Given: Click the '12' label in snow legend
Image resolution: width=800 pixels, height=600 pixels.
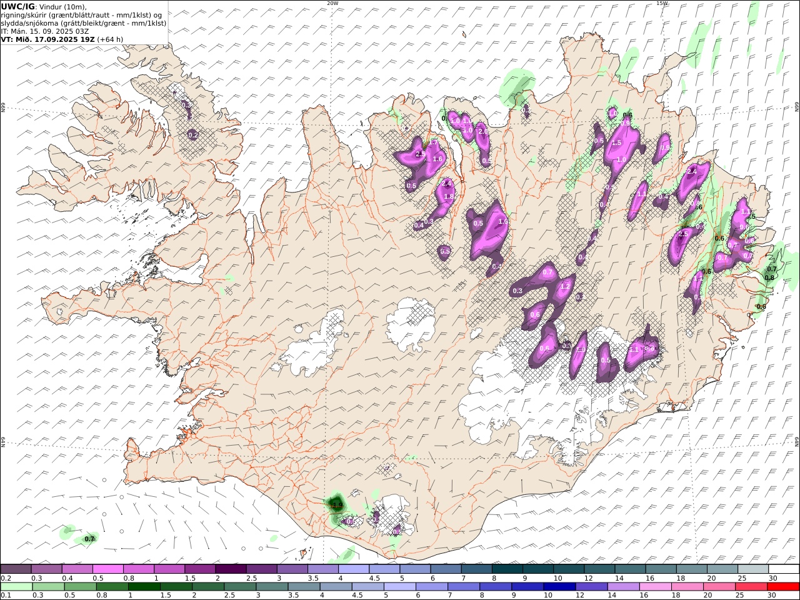Looking at the screenshot, I should click(589, 578).
